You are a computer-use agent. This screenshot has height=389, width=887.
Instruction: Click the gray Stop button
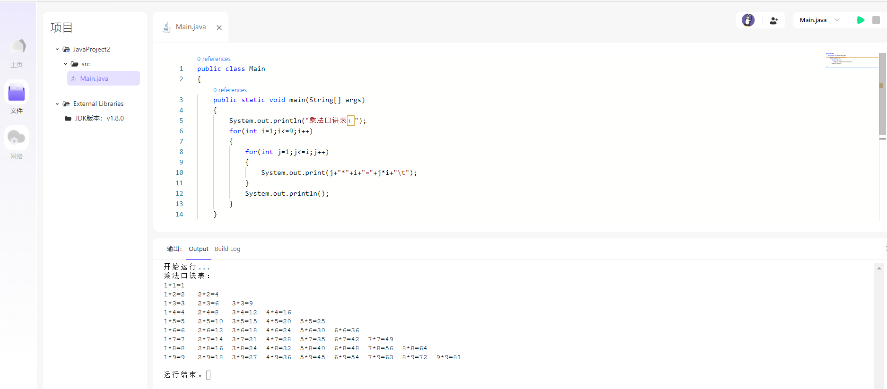876,20
